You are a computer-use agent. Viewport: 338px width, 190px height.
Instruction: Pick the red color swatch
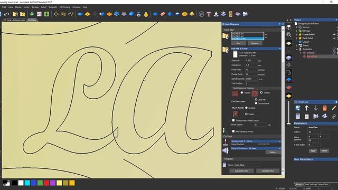(x=46, y=183)
